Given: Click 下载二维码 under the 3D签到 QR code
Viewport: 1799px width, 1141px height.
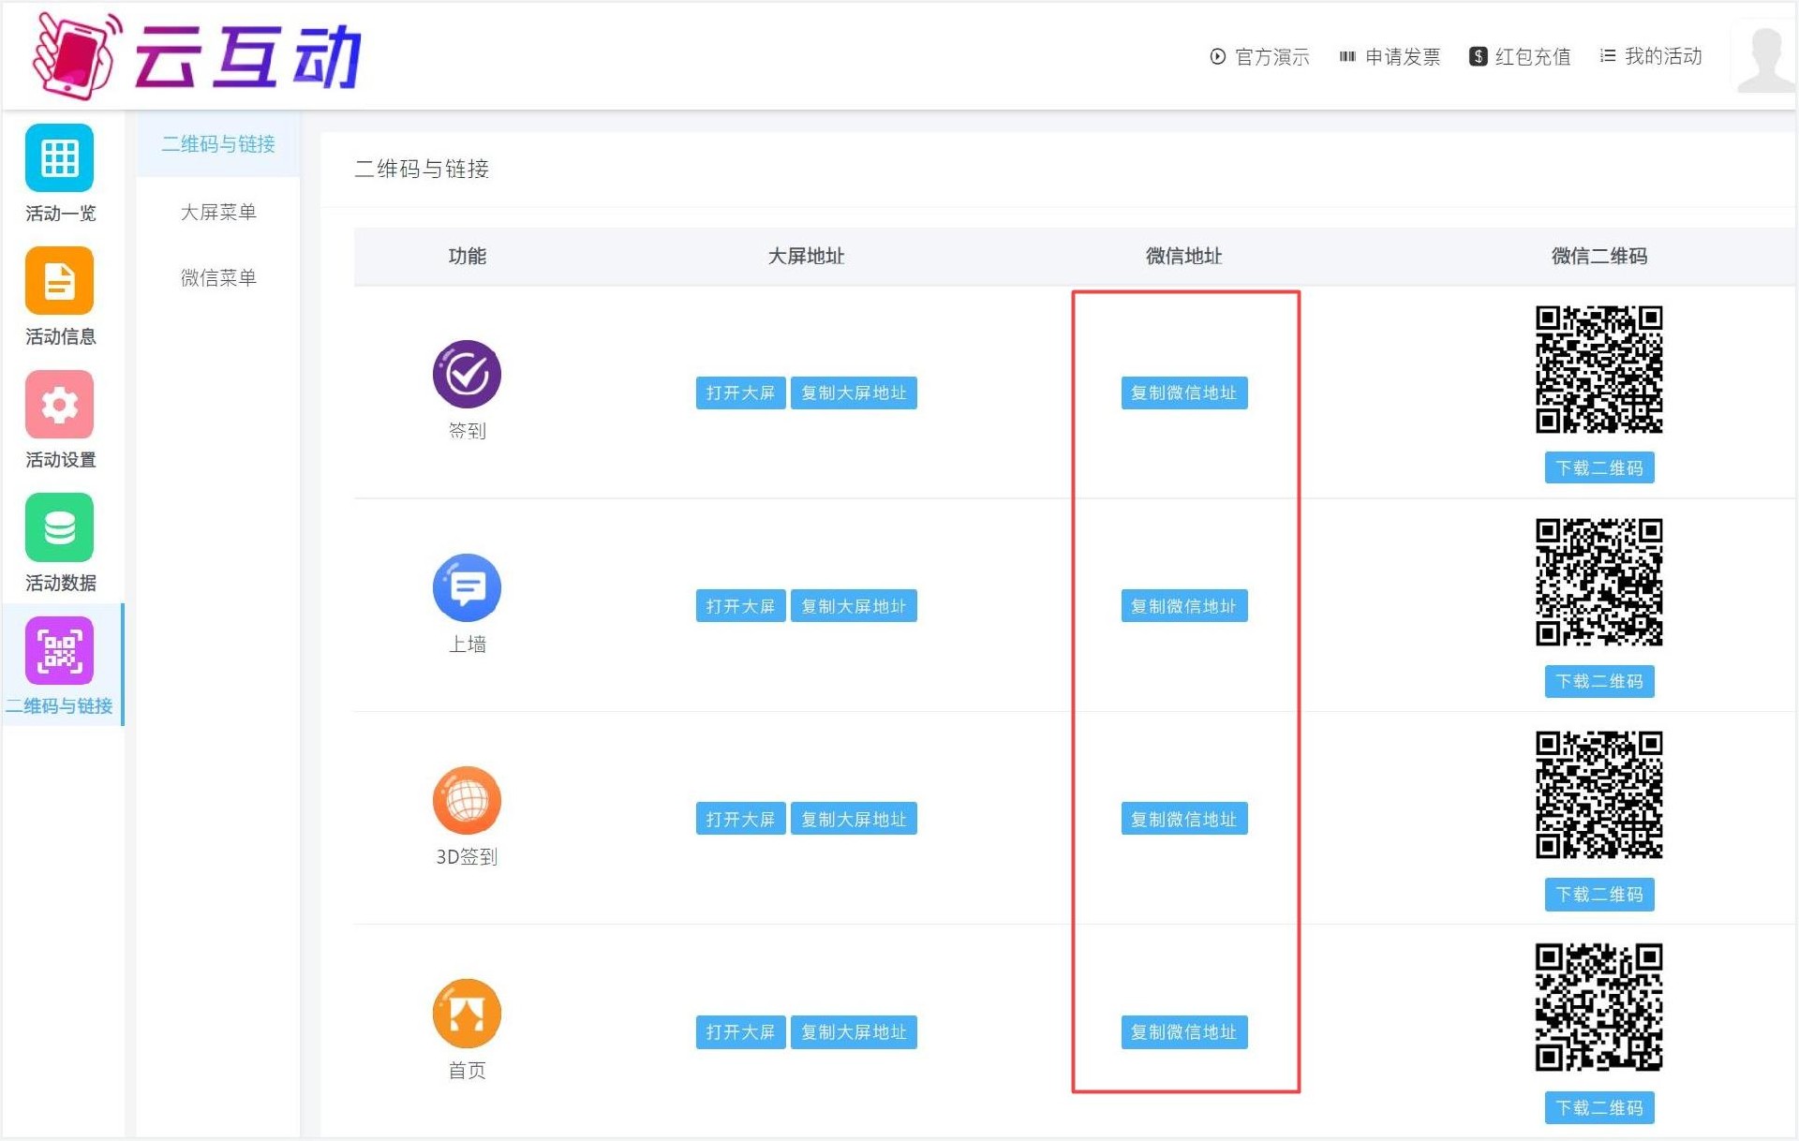Looking at the screenshot, I should tap(1599, 895).
